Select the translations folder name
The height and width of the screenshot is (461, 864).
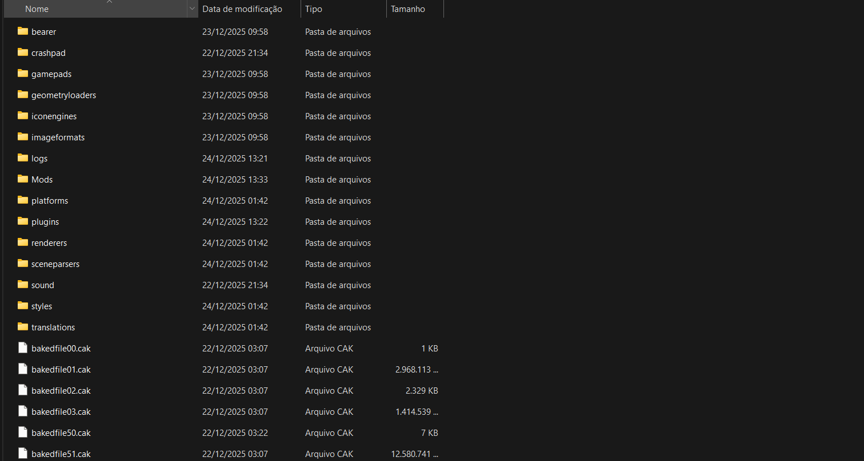[x=53, y=327]
